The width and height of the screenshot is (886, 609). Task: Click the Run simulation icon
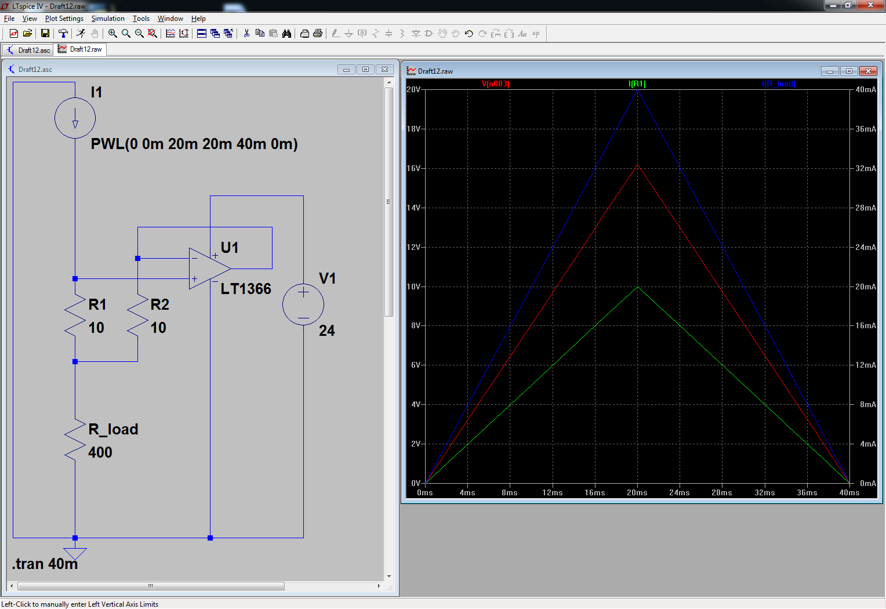point(81,34)
